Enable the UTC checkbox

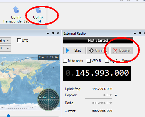[19, 40]
